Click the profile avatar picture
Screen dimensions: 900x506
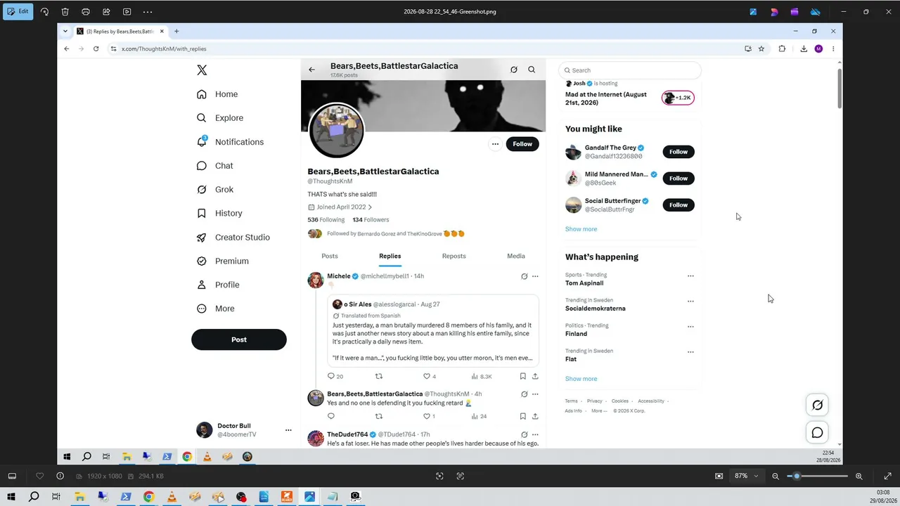336,130
